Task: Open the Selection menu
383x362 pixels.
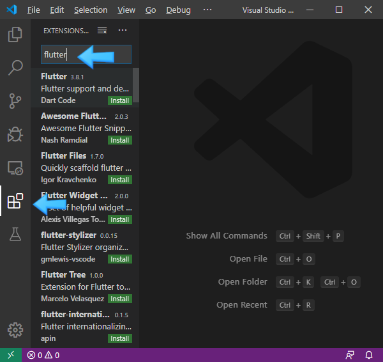Action: click(91, 10)
